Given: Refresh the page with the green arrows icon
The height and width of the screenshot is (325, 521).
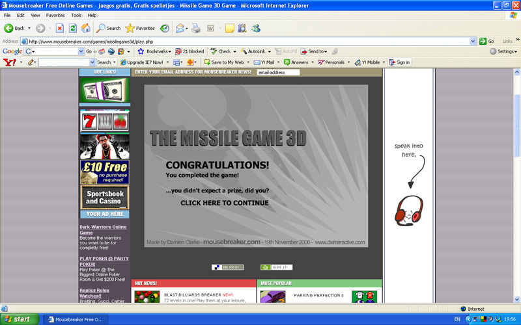Looking at the screenshot, I should click(x=73, y=28).
